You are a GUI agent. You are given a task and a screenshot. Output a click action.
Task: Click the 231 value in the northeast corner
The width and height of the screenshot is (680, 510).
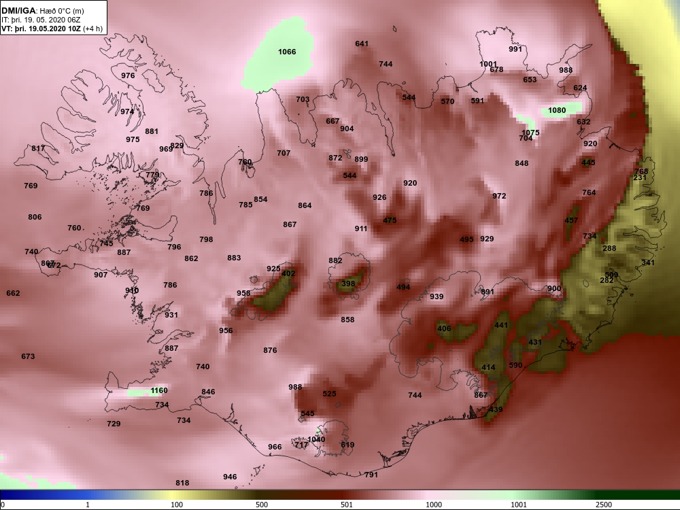640,177
